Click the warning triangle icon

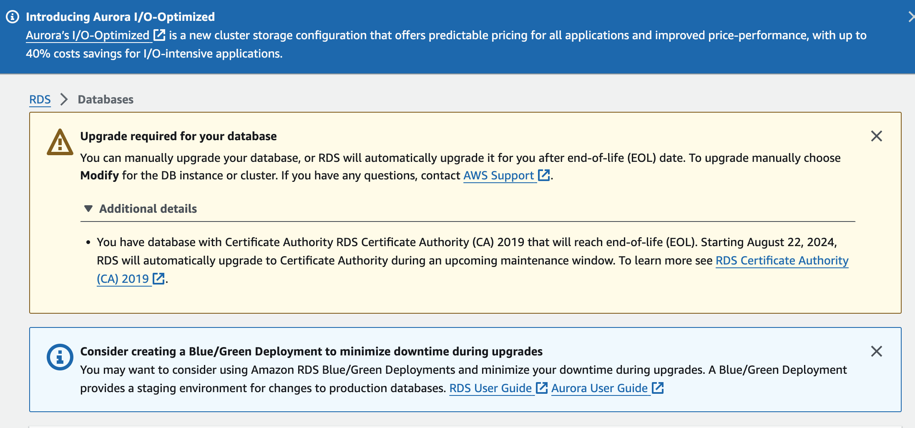pyautogui.click(x=60, y=142)
